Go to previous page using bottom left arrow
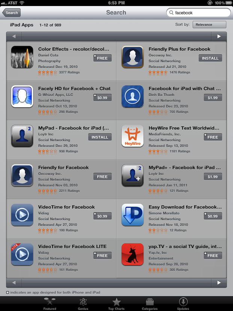The height and width of the screenshot is (311, 233). tap(14, 283)
